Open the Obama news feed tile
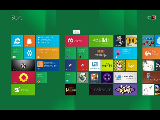The height and width of the screenshot is (120, 160). pyautogui.click(x=47, y=53)
